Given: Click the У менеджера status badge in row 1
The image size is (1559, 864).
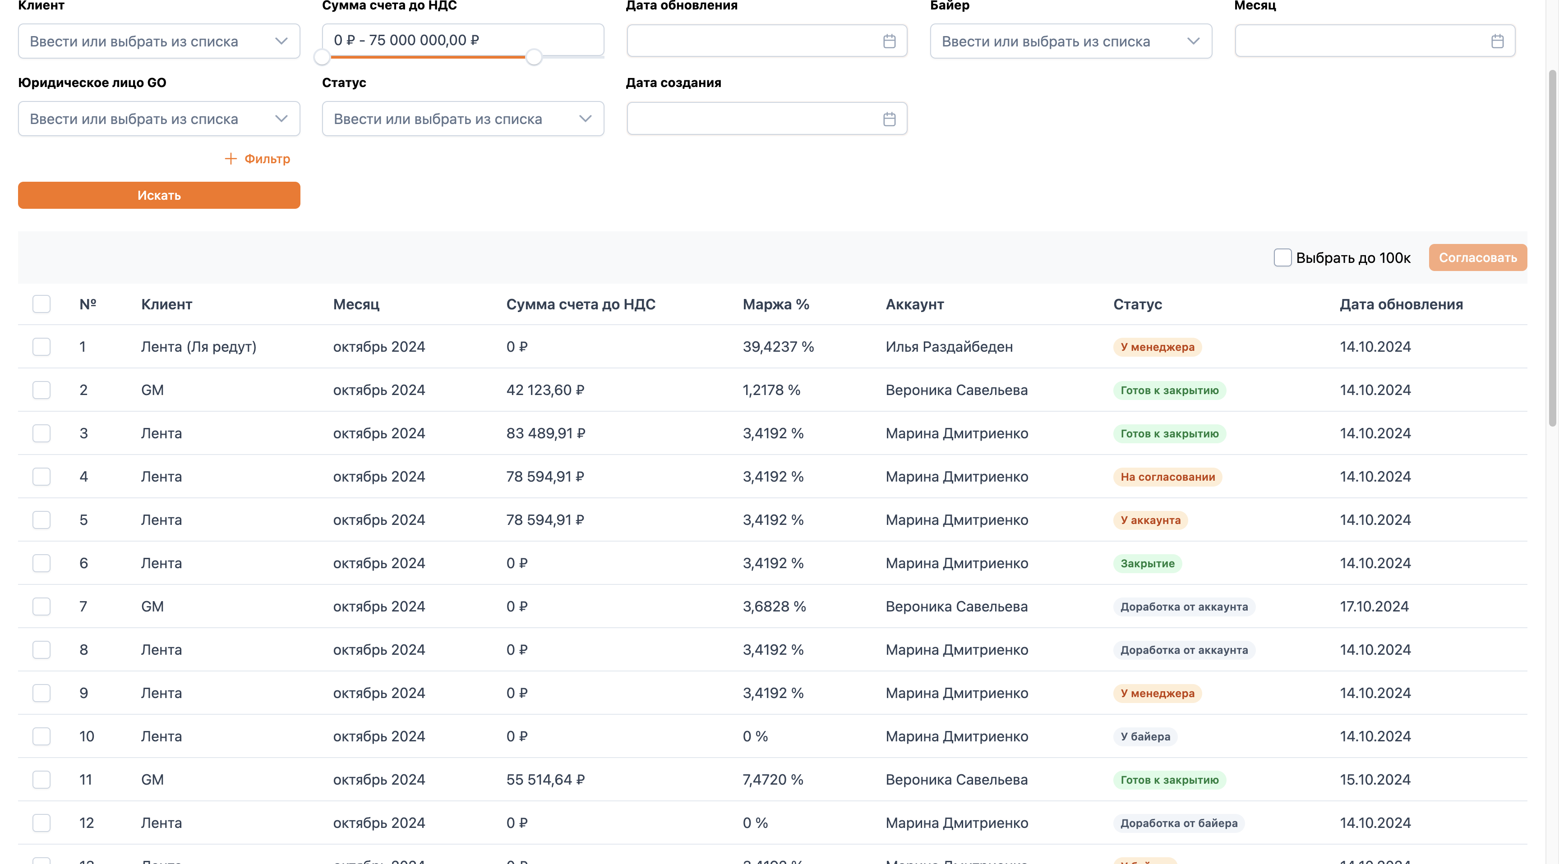Looking at the screenshot, I should click(x=1157, y=347).
